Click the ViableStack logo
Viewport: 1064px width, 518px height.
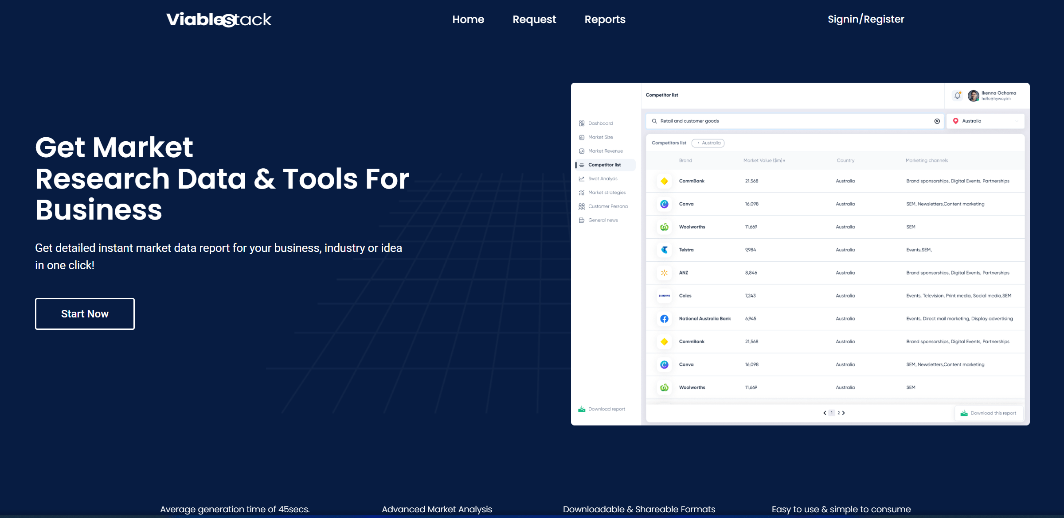pos(219,19)
